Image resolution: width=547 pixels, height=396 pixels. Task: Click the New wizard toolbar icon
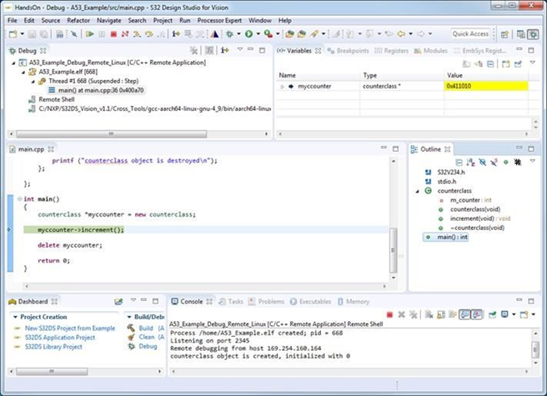pyautogui.click(x=13, y=34)
